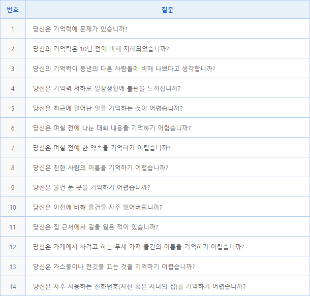
Task: Select number cell 2
Action: pos(13,49)
